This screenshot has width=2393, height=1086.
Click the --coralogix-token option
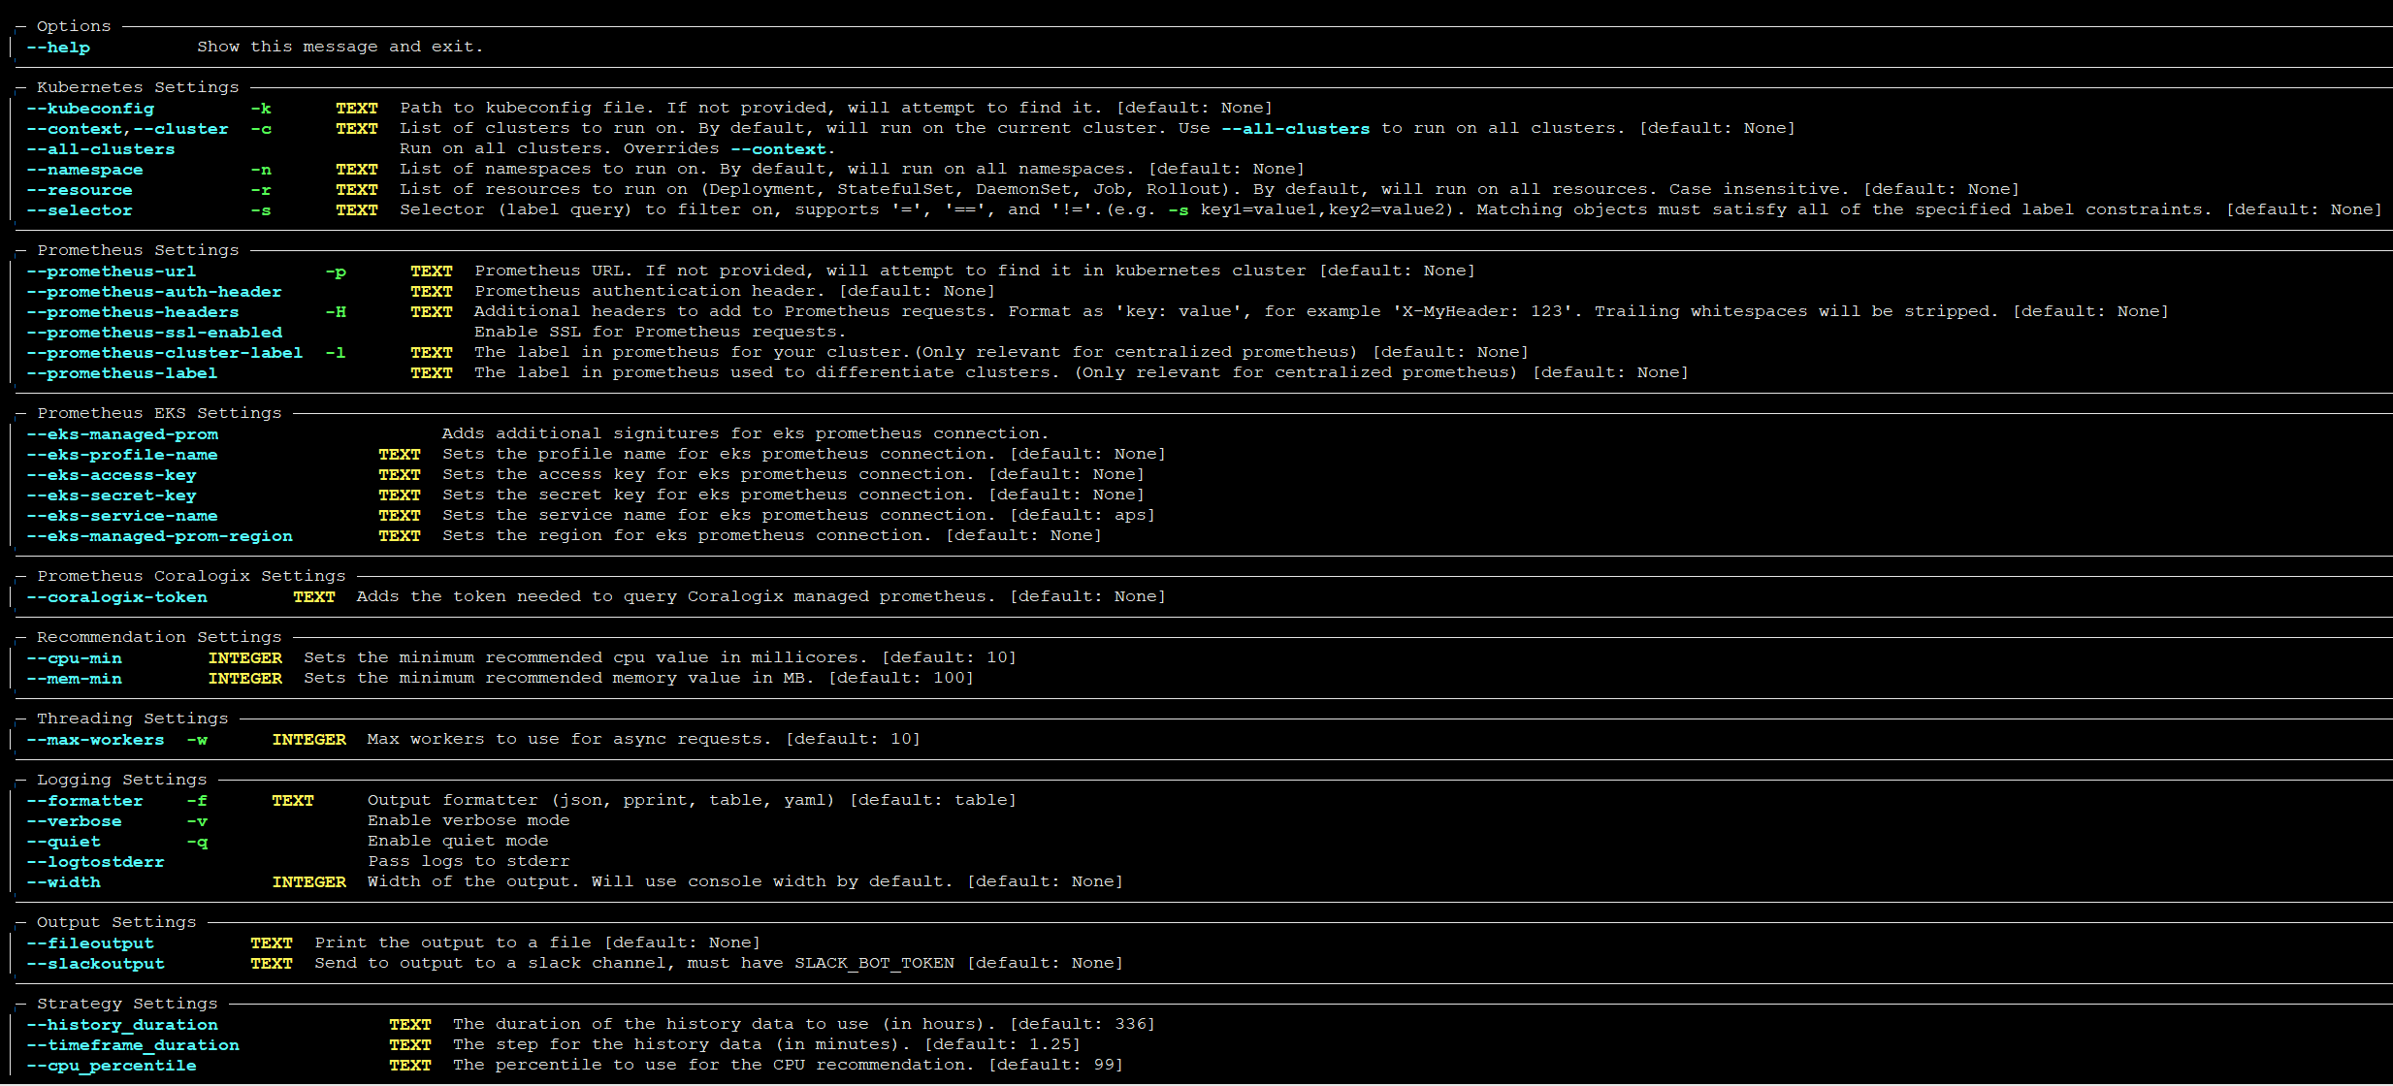[x=117, y=597]
